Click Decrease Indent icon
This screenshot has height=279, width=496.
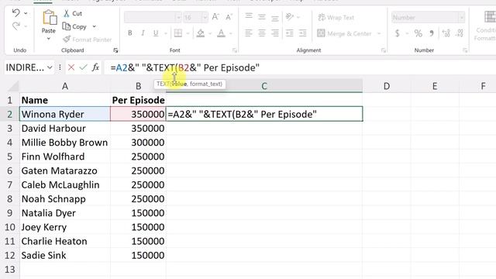coord(289,33)
